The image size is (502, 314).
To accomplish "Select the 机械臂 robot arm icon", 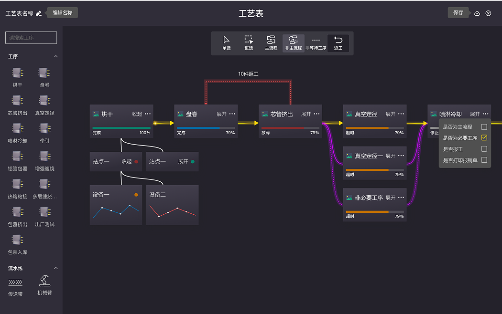I will (x=44, y=281).
